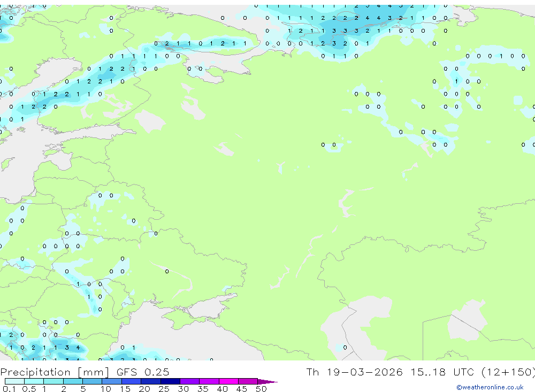Click the '30' legend scale label
The image size is (535, 392).
183,389
